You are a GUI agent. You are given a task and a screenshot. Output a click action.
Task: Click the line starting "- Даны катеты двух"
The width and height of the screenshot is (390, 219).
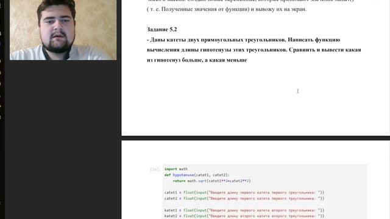coord(243,40)
